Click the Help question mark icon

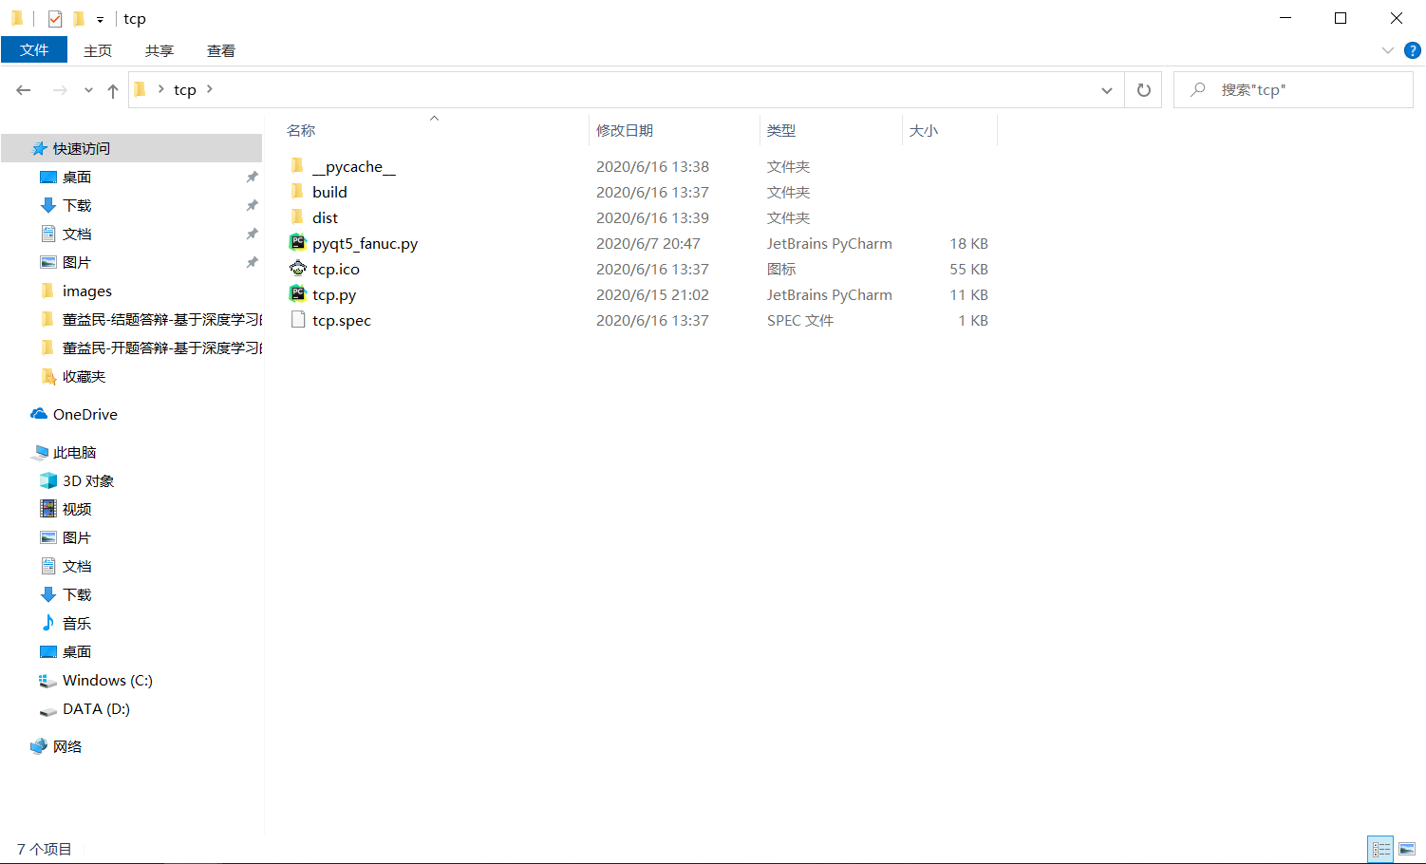1414,50
